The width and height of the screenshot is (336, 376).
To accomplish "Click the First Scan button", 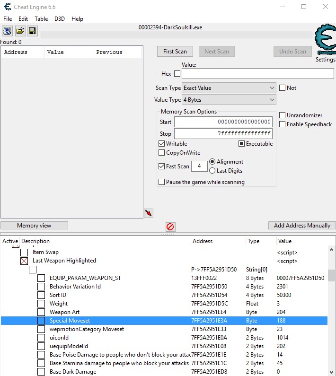I will (x=175, y=52).
